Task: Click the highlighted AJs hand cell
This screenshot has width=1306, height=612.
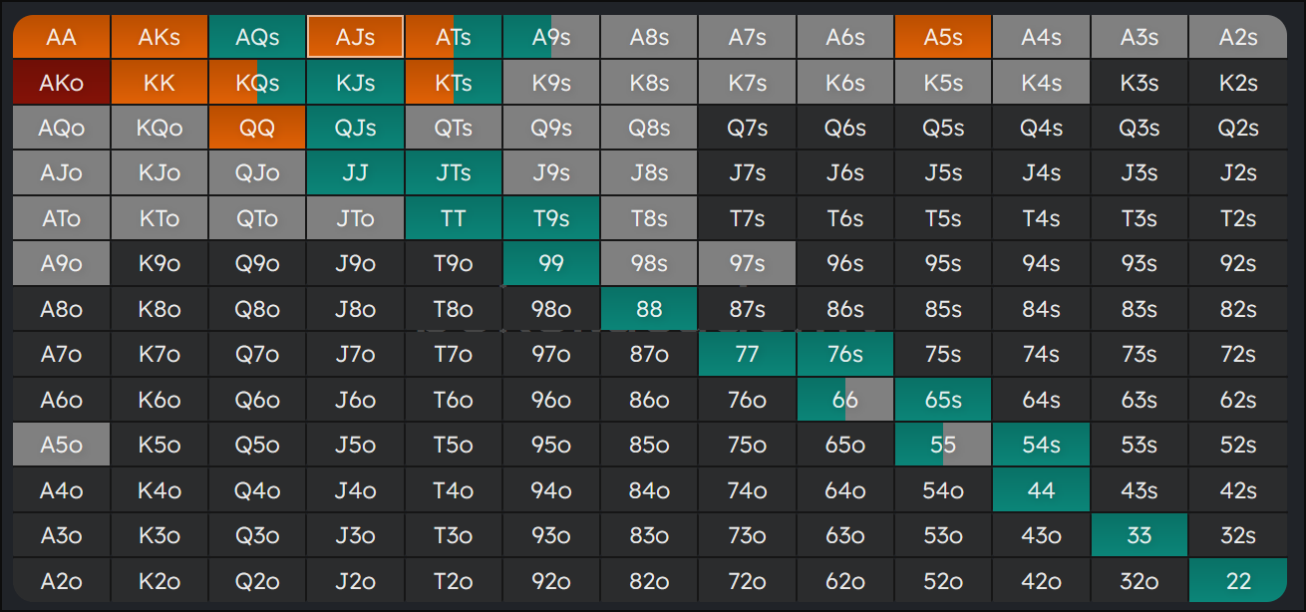Action: (x=355, y=37)
